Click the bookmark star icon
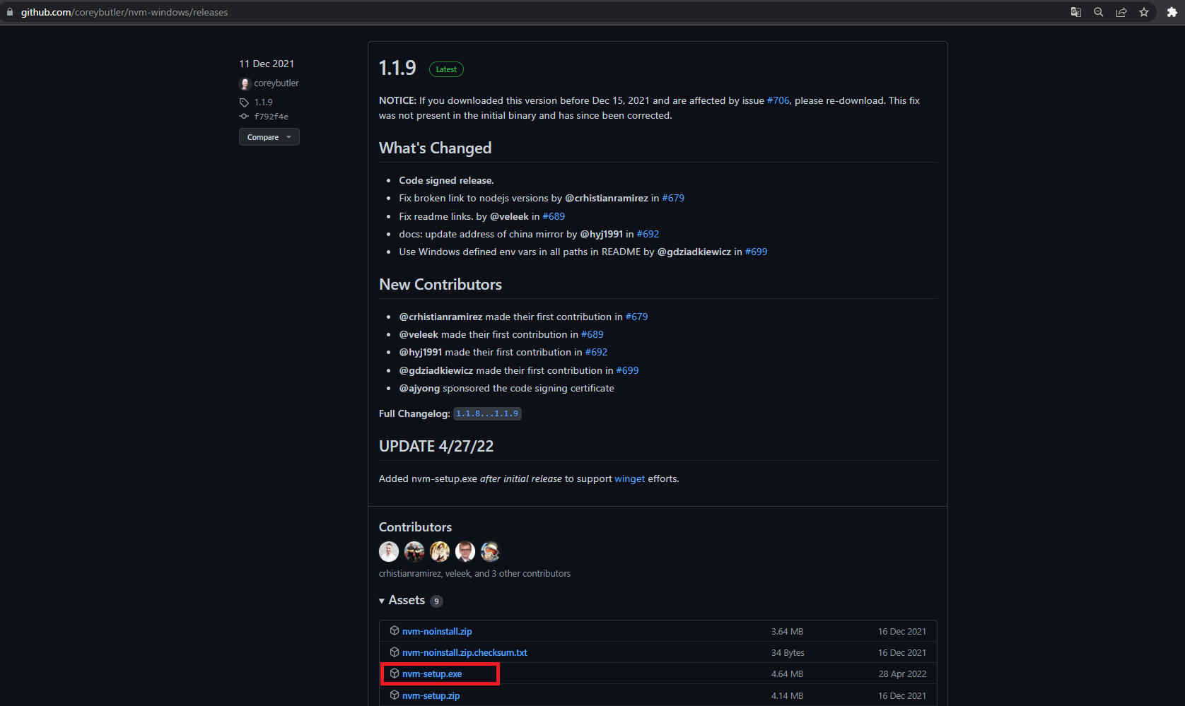The image size is (1185, 706). point(1144,12)
